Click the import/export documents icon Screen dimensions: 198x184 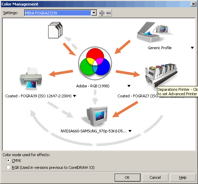click(55, 30)
